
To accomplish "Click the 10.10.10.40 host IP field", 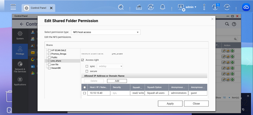I will [x=99, y=93].
